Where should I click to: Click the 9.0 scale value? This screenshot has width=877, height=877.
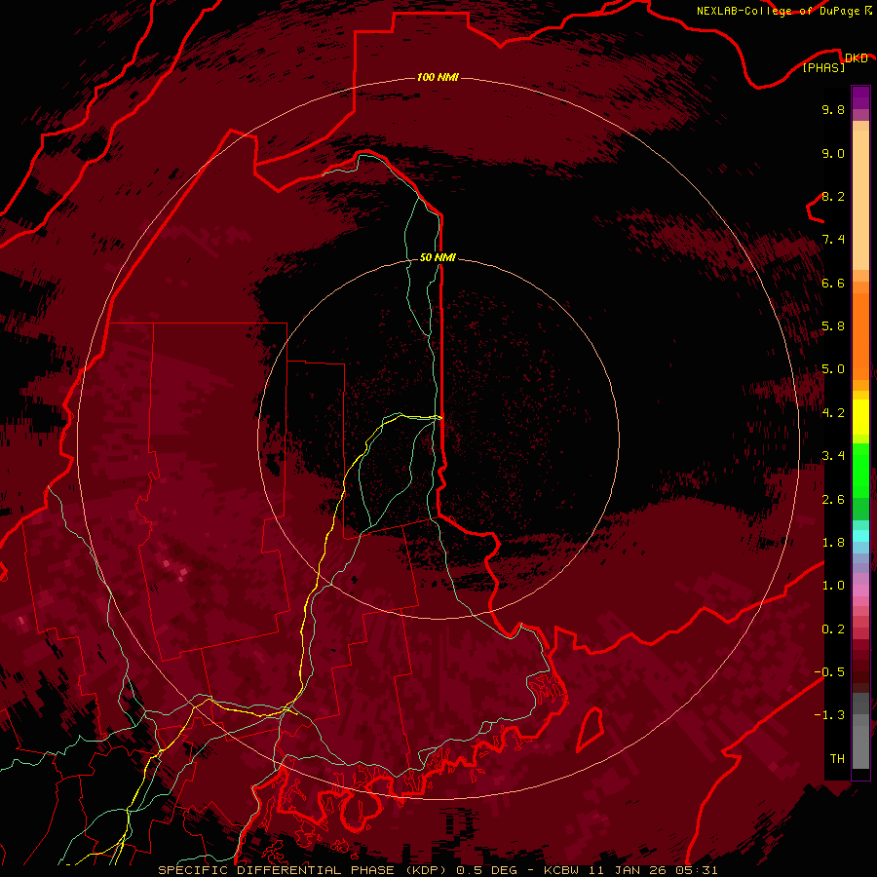833,153
